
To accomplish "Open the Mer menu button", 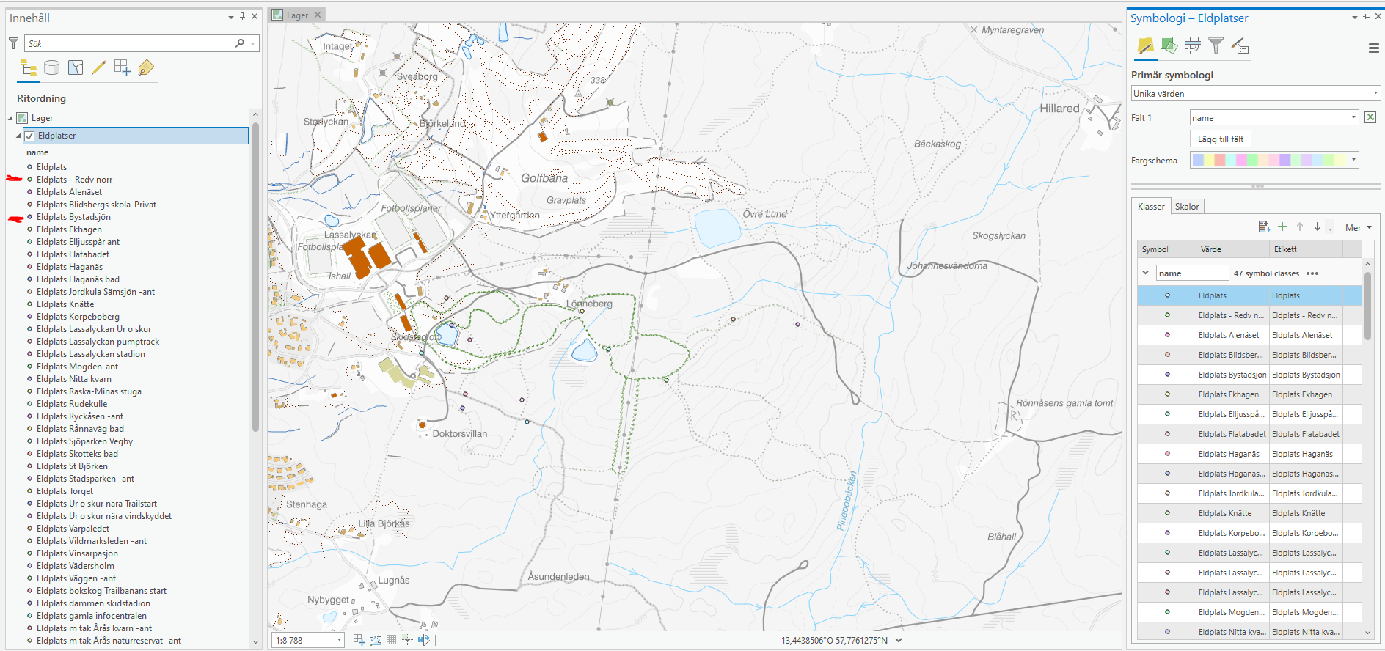I will pos(1359,228).
